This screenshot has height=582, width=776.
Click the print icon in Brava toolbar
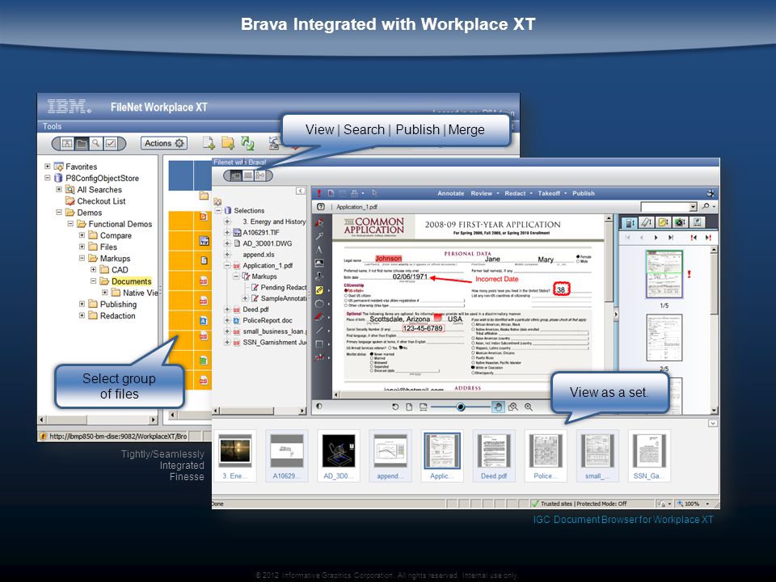(x=354, y=193)
